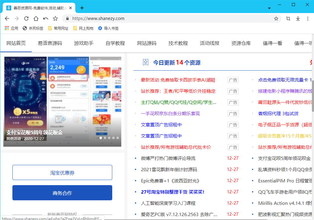Image resolution: width=314 pixels, height=220 pixels.
Task: Switch to the 技术教程 navigation tab
Action: click(x=178, y=43)
